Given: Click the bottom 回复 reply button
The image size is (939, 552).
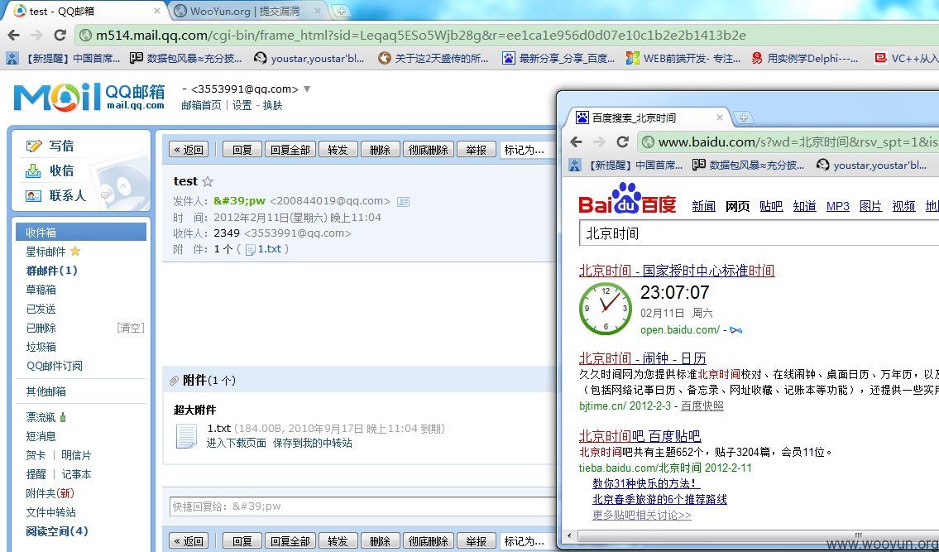Looking at the screenshot, I should tap(242, 541).
